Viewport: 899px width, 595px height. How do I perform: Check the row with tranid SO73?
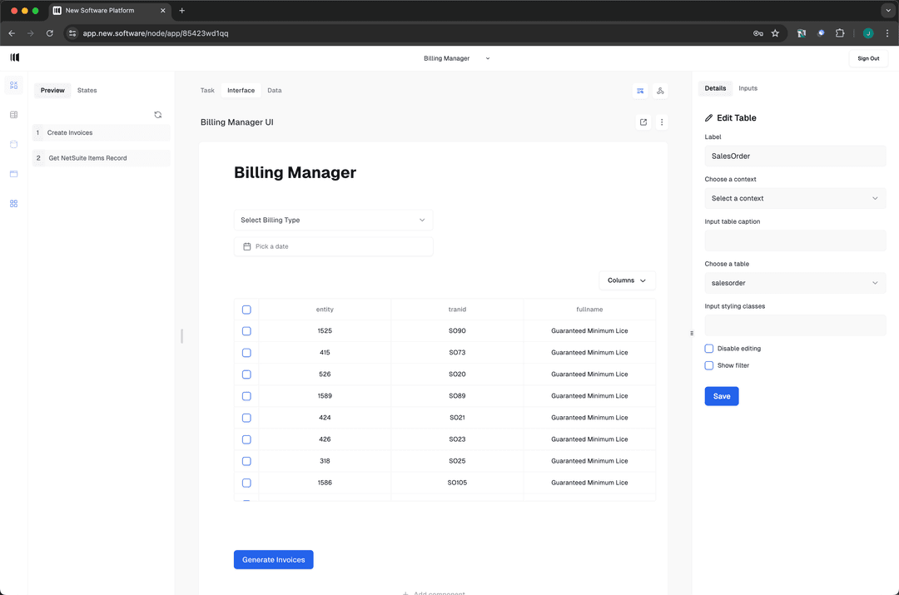pyautogui.click(x=246, y=353)
